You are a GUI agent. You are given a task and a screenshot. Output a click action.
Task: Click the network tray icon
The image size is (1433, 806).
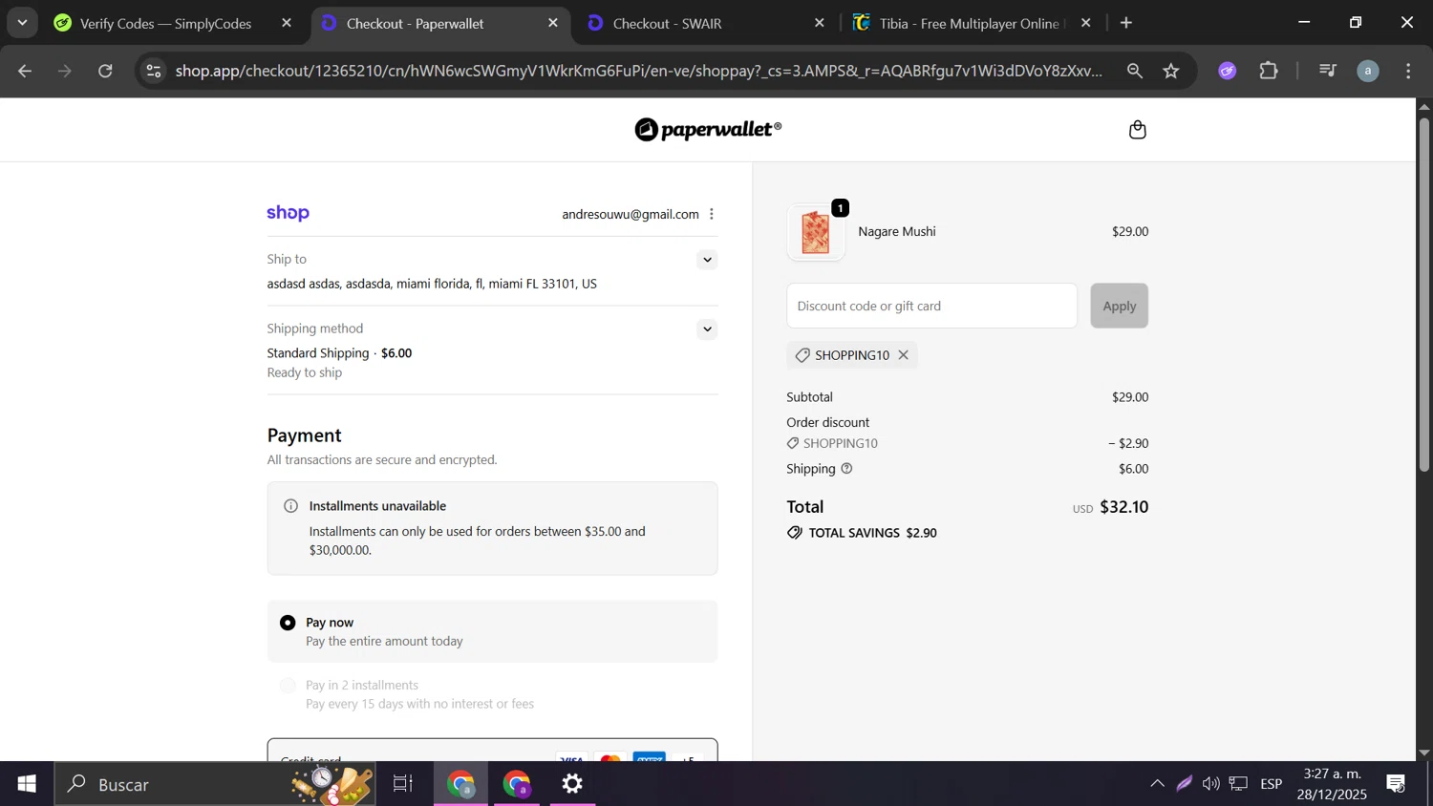[x=1239, y=784]
